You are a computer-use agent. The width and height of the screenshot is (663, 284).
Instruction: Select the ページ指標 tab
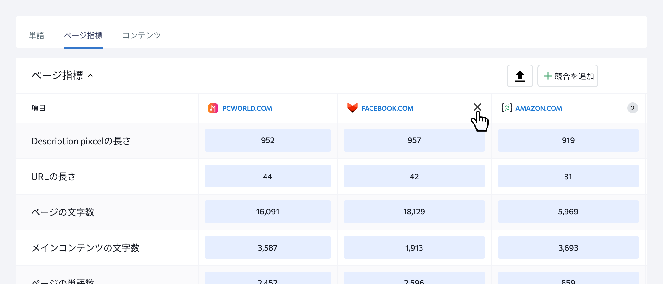click(x=84, y=35)
